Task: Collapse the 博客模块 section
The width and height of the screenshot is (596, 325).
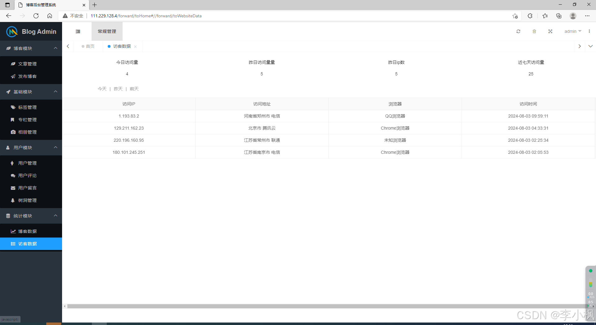Action: pos(31,48)
